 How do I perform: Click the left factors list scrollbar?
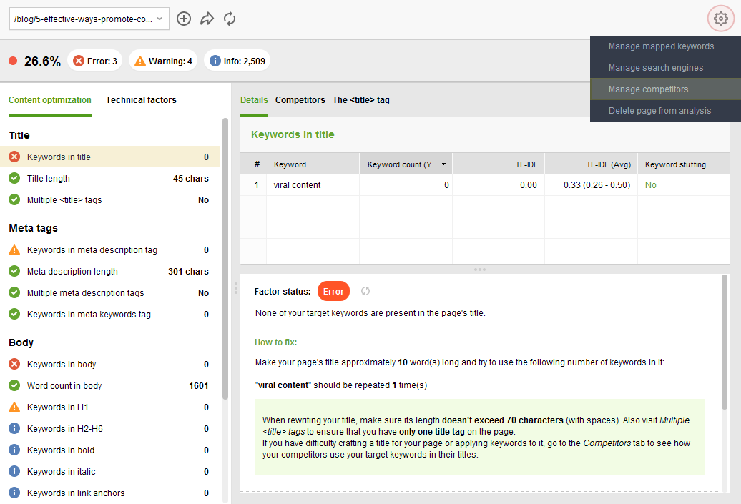225,259
